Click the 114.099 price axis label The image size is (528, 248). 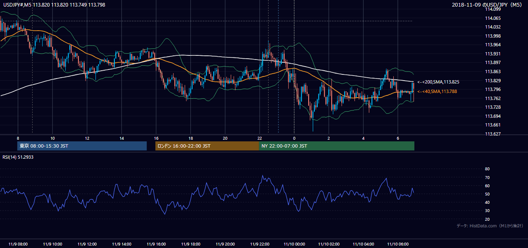[493, 10]
